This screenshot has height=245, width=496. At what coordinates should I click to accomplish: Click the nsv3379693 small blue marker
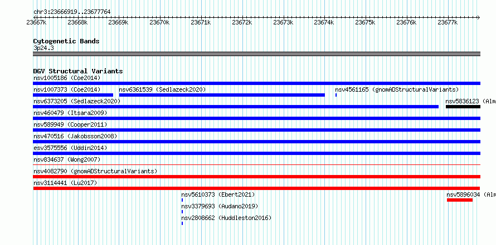tap(182, 212)
